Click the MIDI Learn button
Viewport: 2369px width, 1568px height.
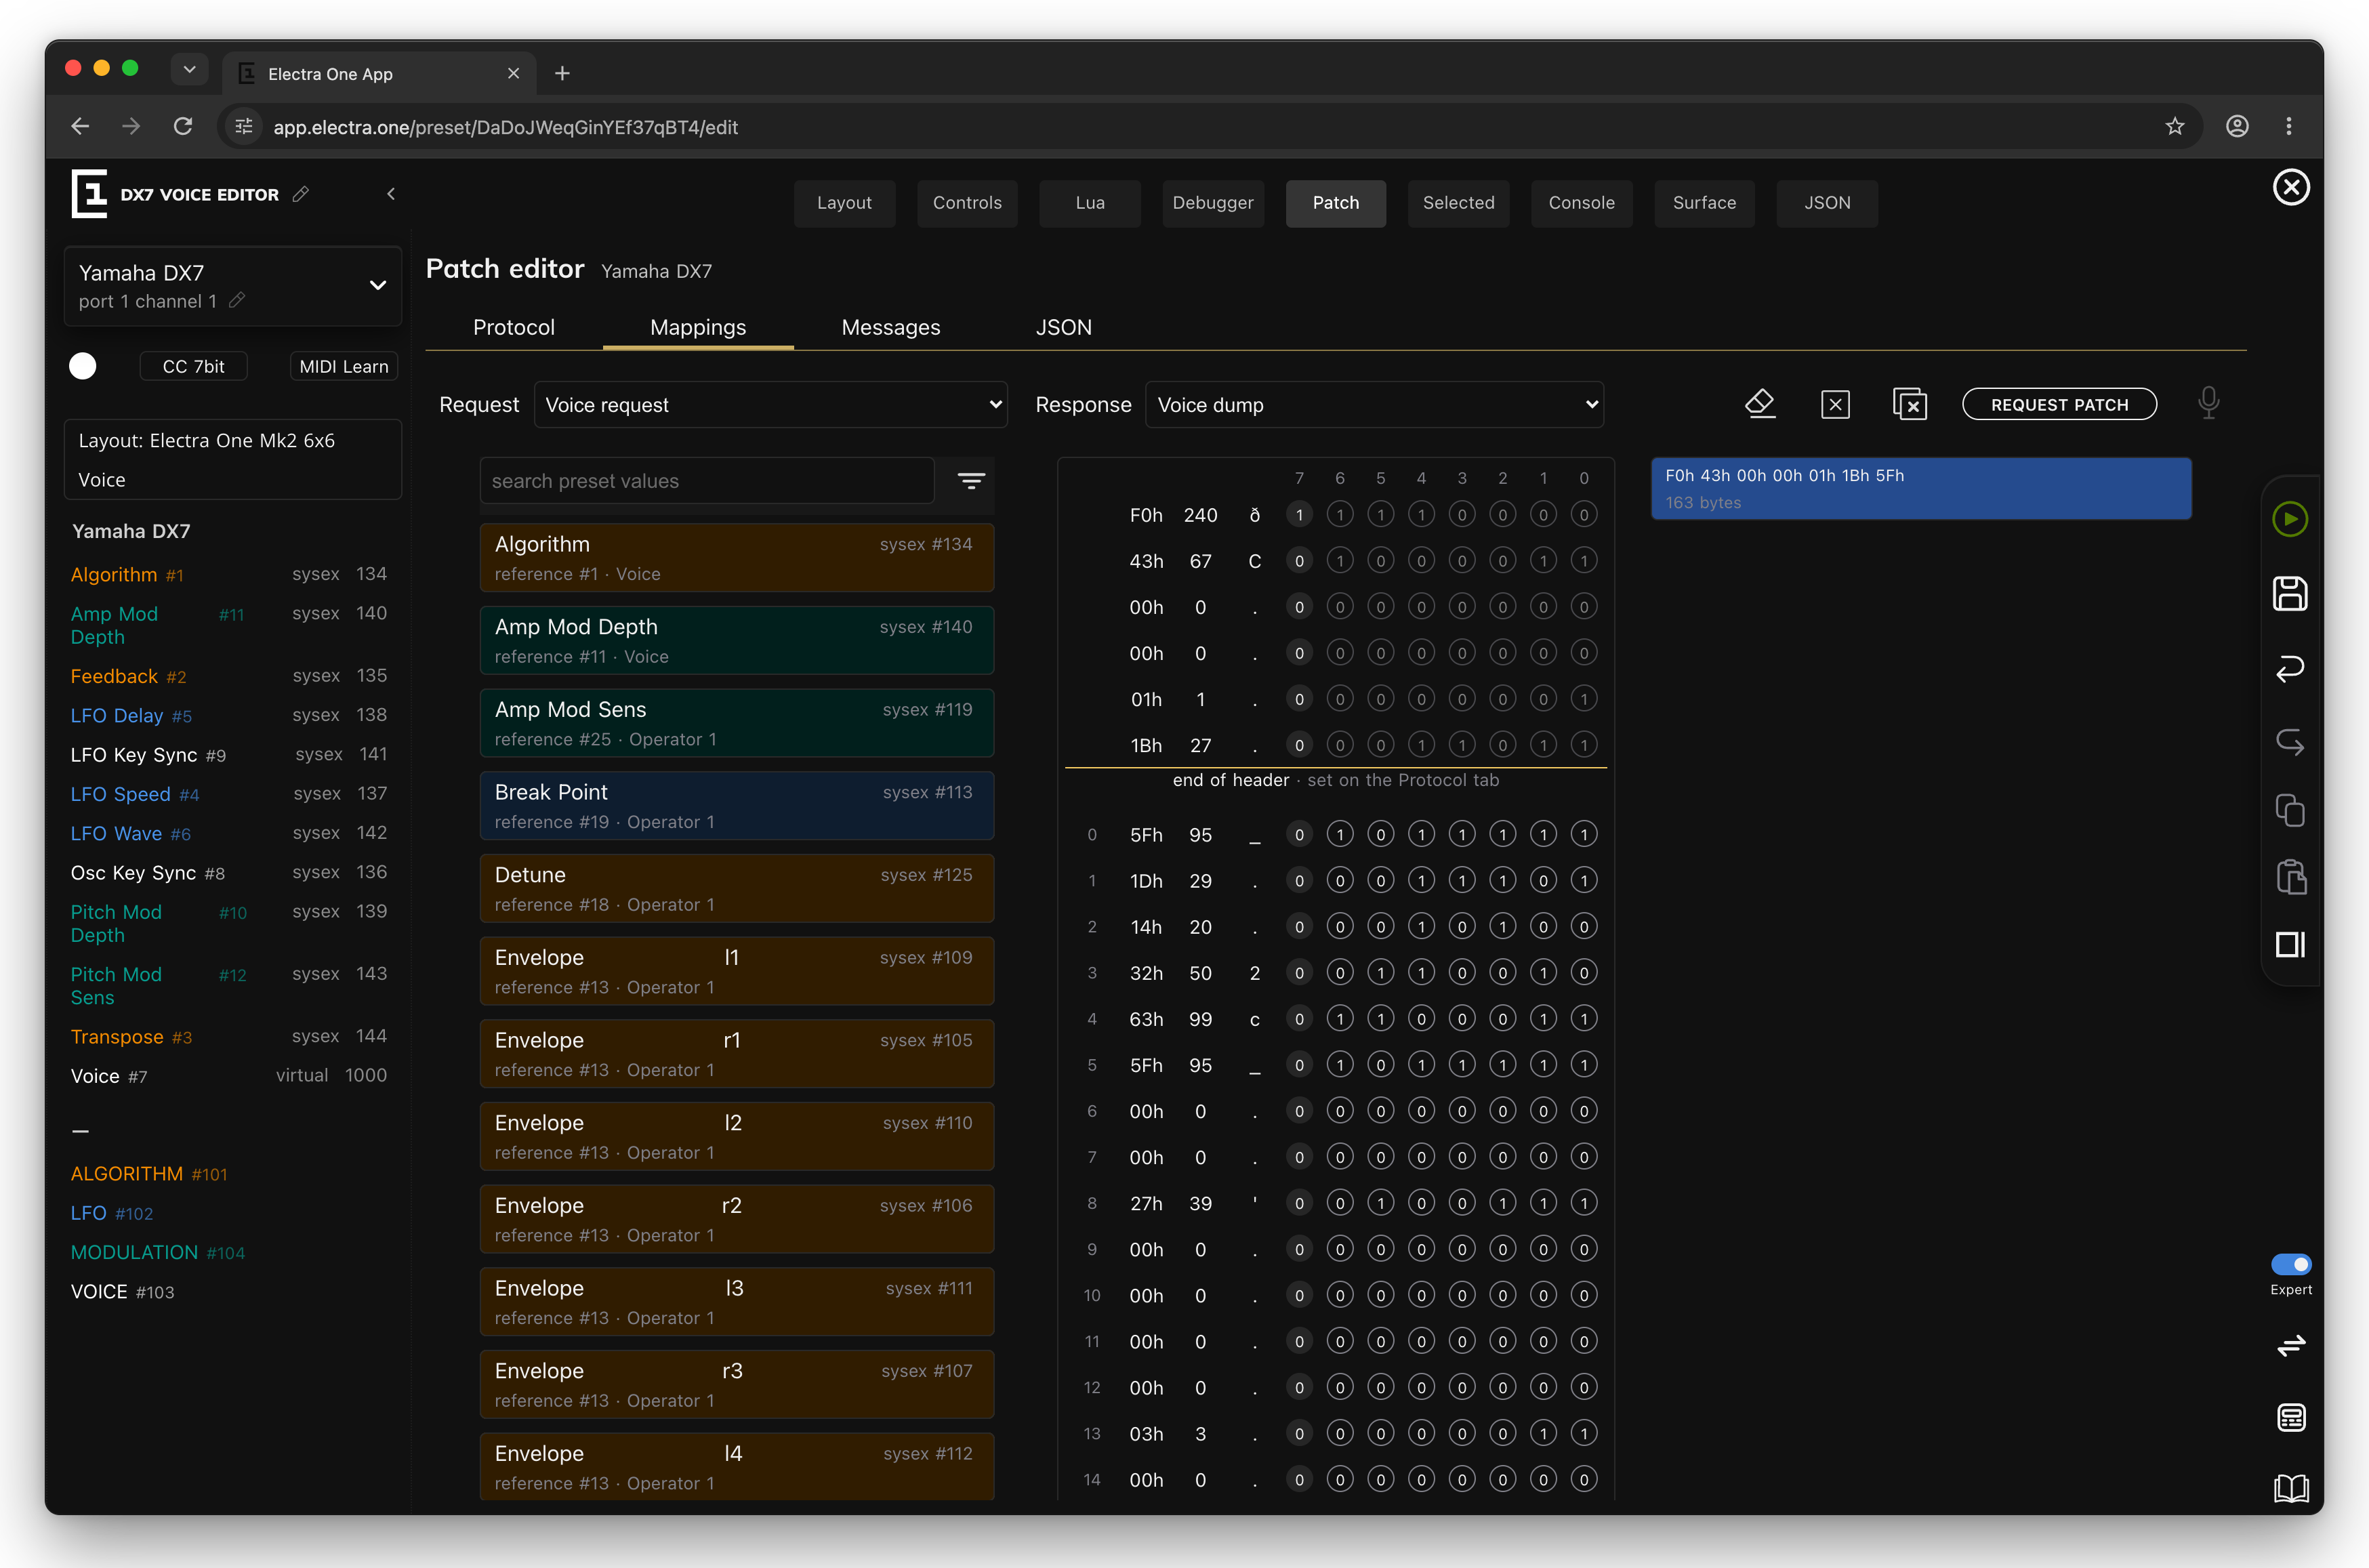click(344, 366)
